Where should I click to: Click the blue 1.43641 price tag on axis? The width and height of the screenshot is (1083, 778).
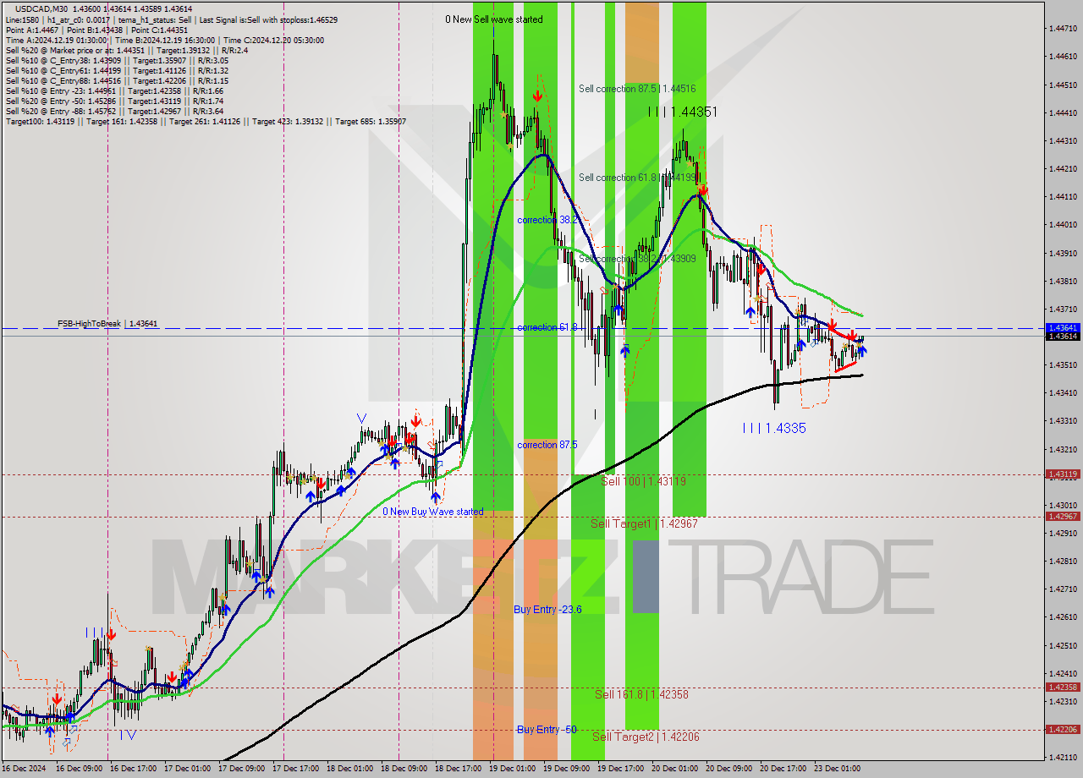[x=1063, y=327]
